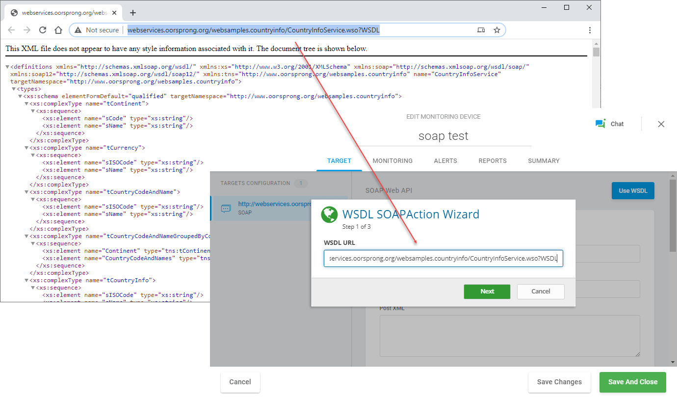The width and height of the screenshot is (677, 398).
Task: Click the browser home icon
Action: click(58, 30)
